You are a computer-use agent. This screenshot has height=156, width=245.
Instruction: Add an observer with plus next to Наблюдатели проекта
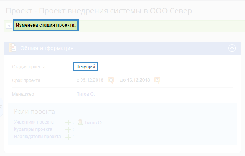tap(68, 137)
